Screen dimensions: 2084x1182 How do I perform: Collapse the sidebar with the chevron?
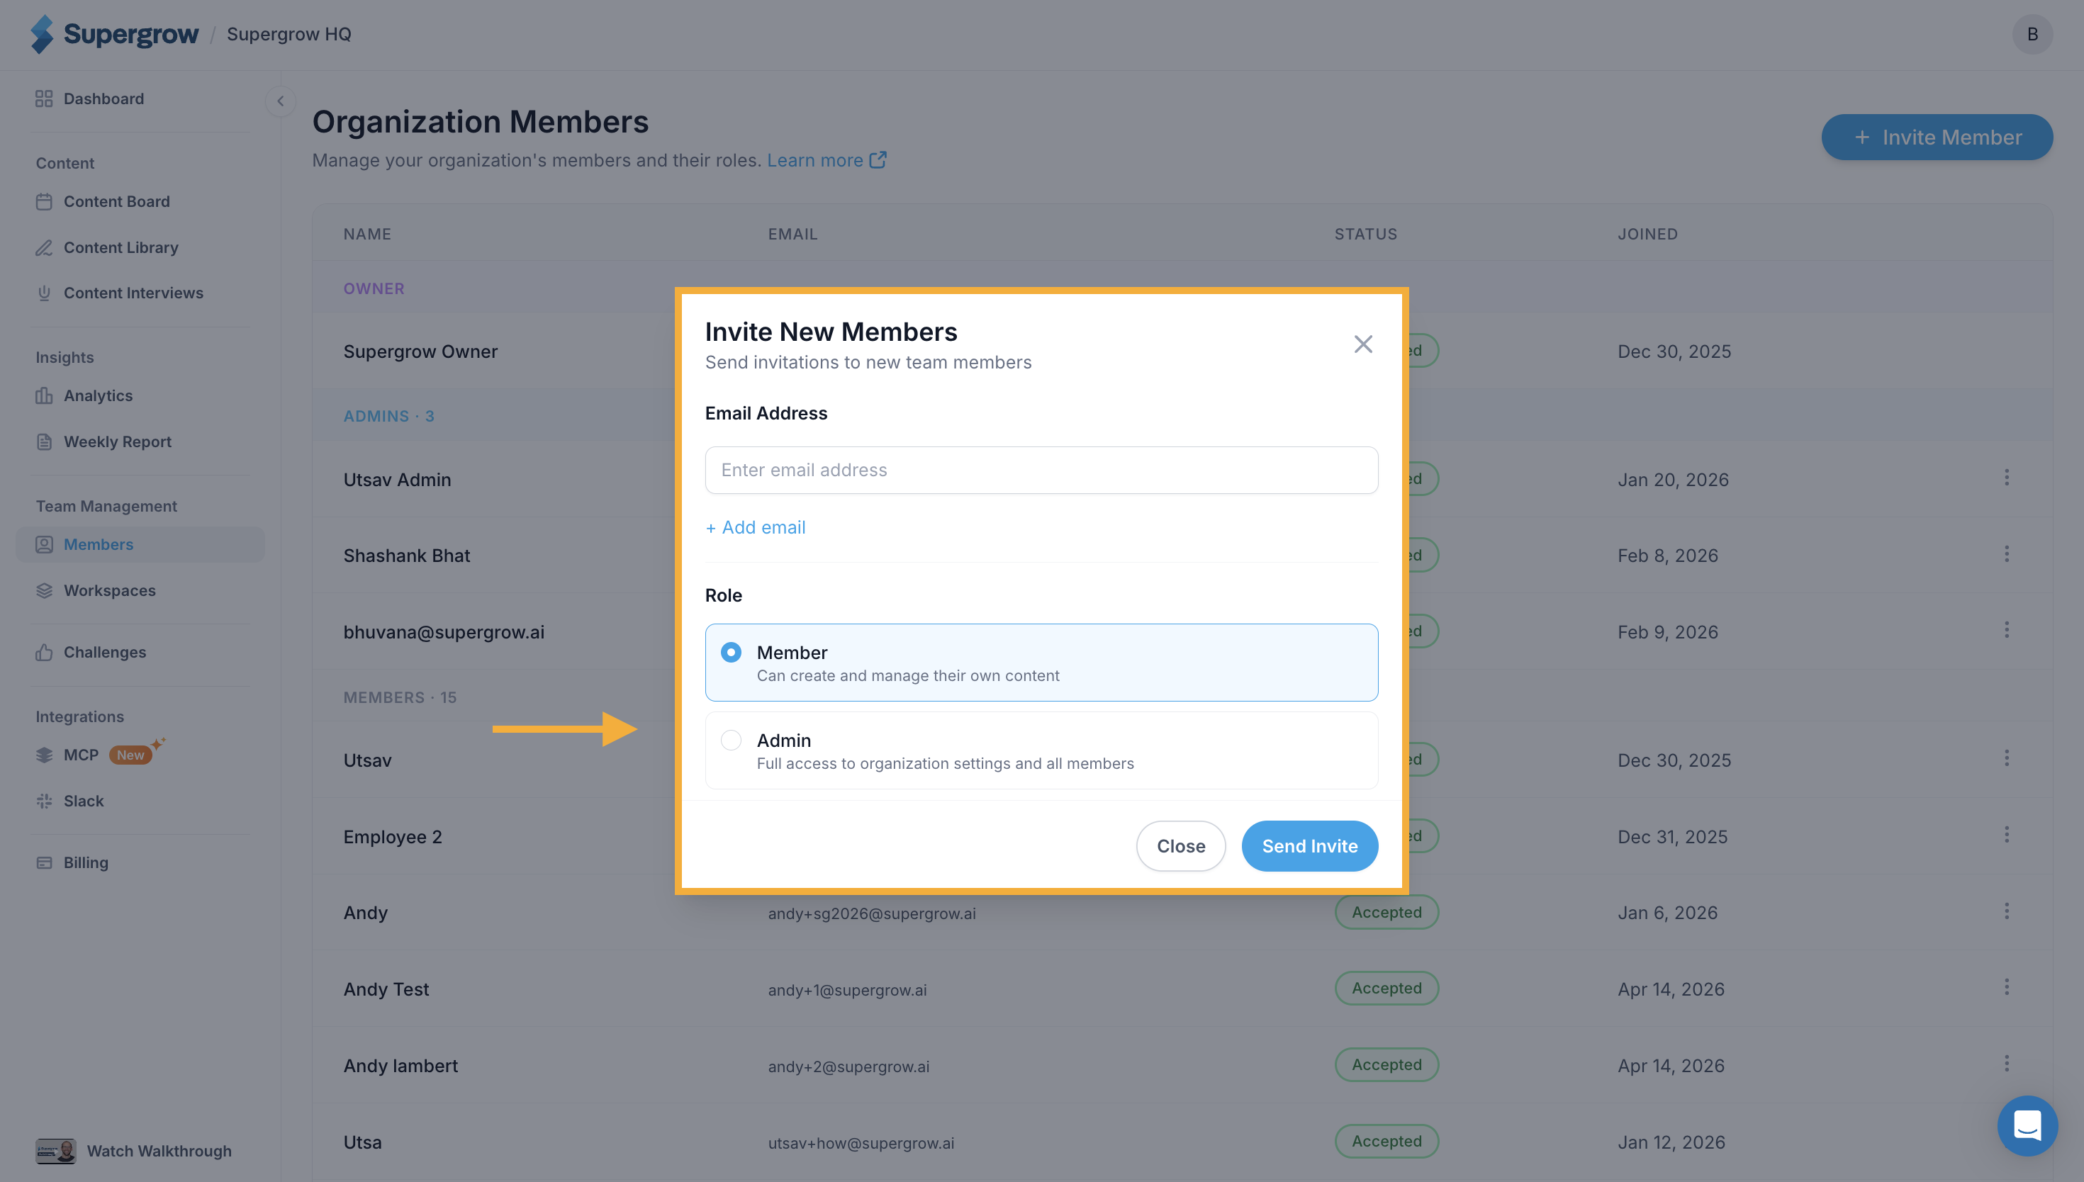[280, 101]
